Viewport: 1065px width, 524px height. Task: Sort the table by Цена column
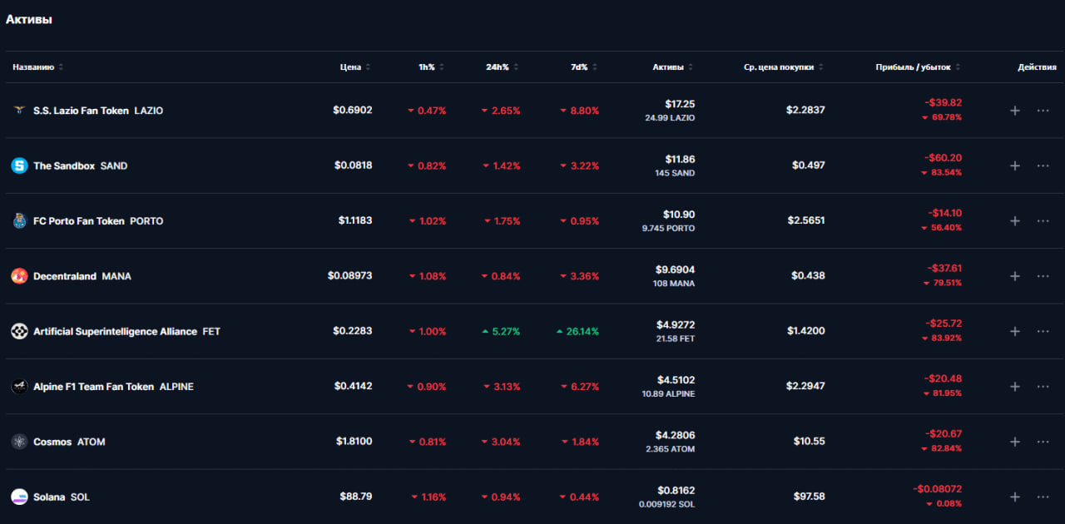[355, 67]
